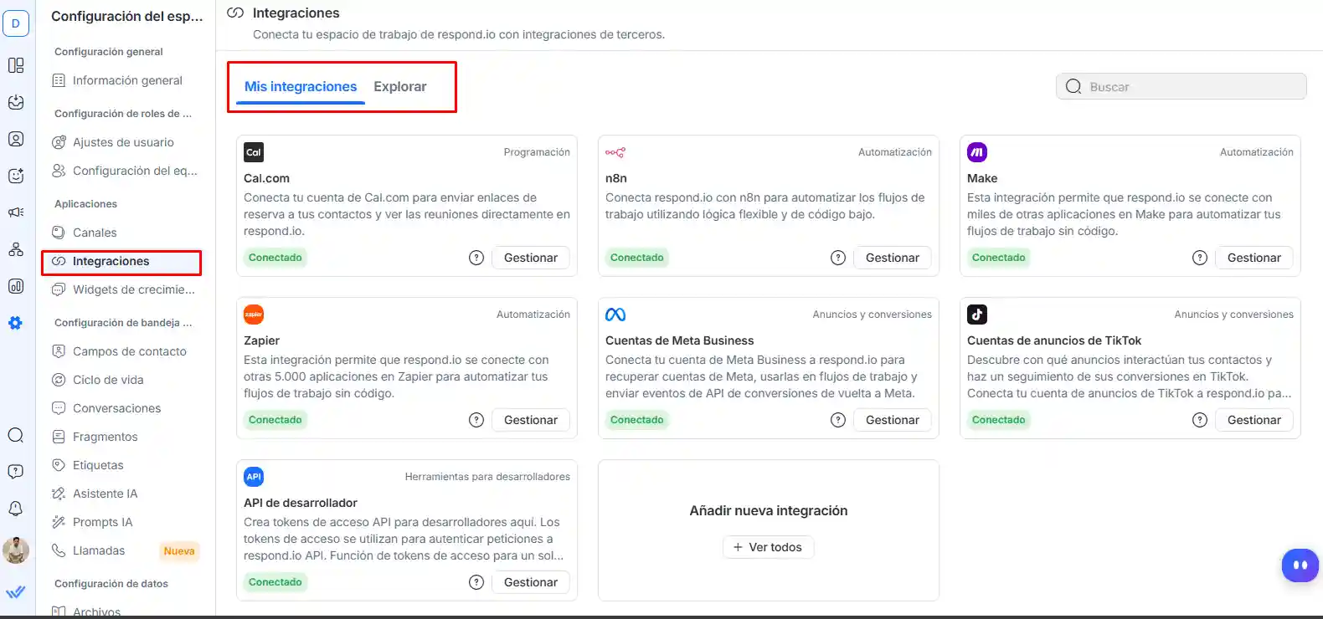Open the inbox messages icon in rail

pyautogui.click(x=16, y=102)
